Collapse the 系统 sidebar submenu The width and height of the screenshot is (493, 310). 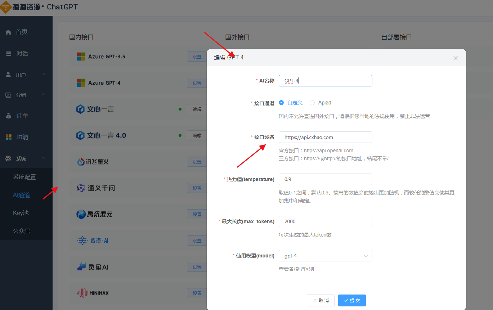pyautogui.click(x=43, y=158)
